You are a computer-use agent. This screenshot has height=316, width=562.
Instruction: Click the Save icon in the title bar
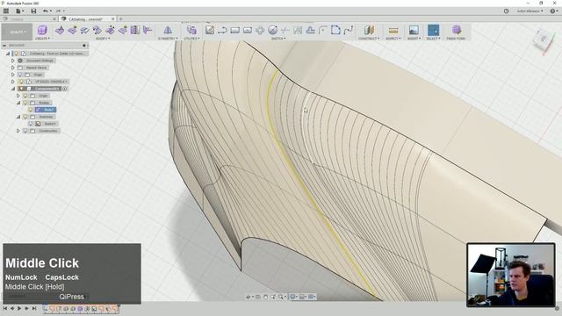(33, 11)
